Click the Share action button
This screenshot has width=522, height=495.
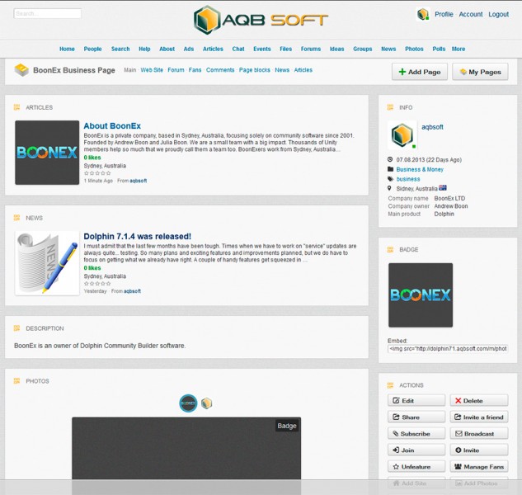[x=416, y=417]
